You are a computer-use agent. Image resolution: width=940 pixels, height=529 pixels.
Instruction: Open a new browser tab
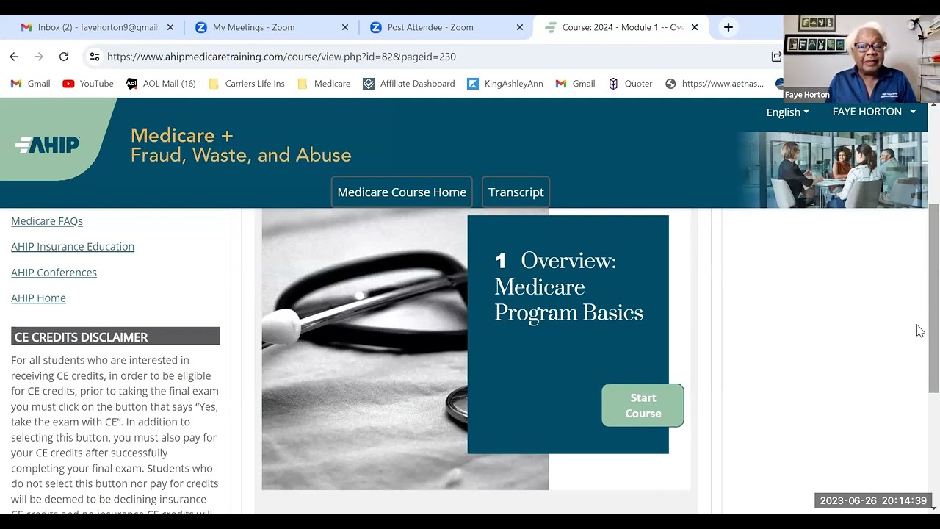point(728,27)
